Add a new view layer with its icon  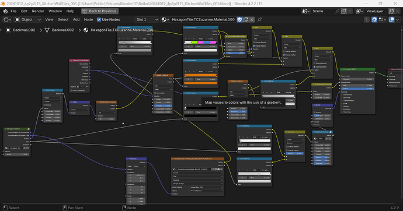[391, 11]
